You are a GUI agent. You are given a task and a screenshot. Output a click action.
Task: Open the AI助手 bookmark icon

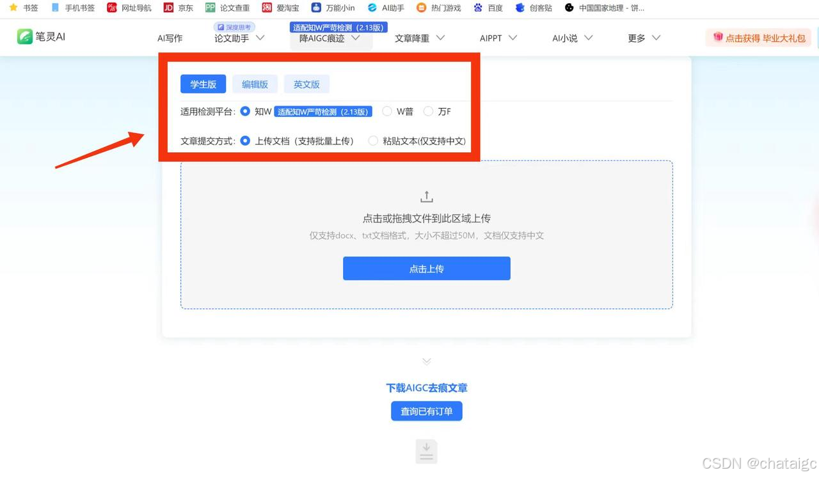point(372,8)
